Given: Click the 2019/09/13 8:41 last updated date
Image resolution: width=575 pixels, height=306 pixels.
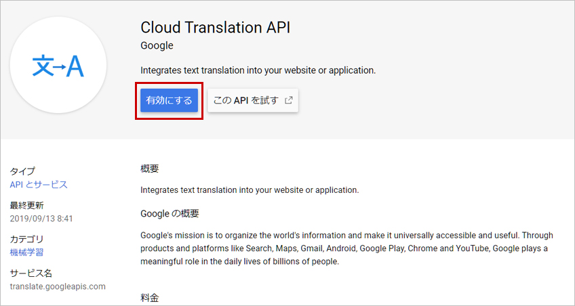Looking at the screenshot, I should (41, 219).
